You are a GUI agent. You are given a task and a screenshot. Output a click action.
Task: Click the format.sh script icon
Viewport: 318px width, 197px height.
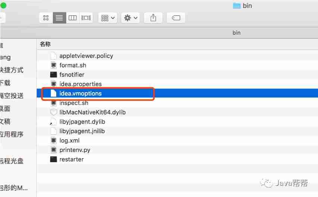click(x=54, y=65)
